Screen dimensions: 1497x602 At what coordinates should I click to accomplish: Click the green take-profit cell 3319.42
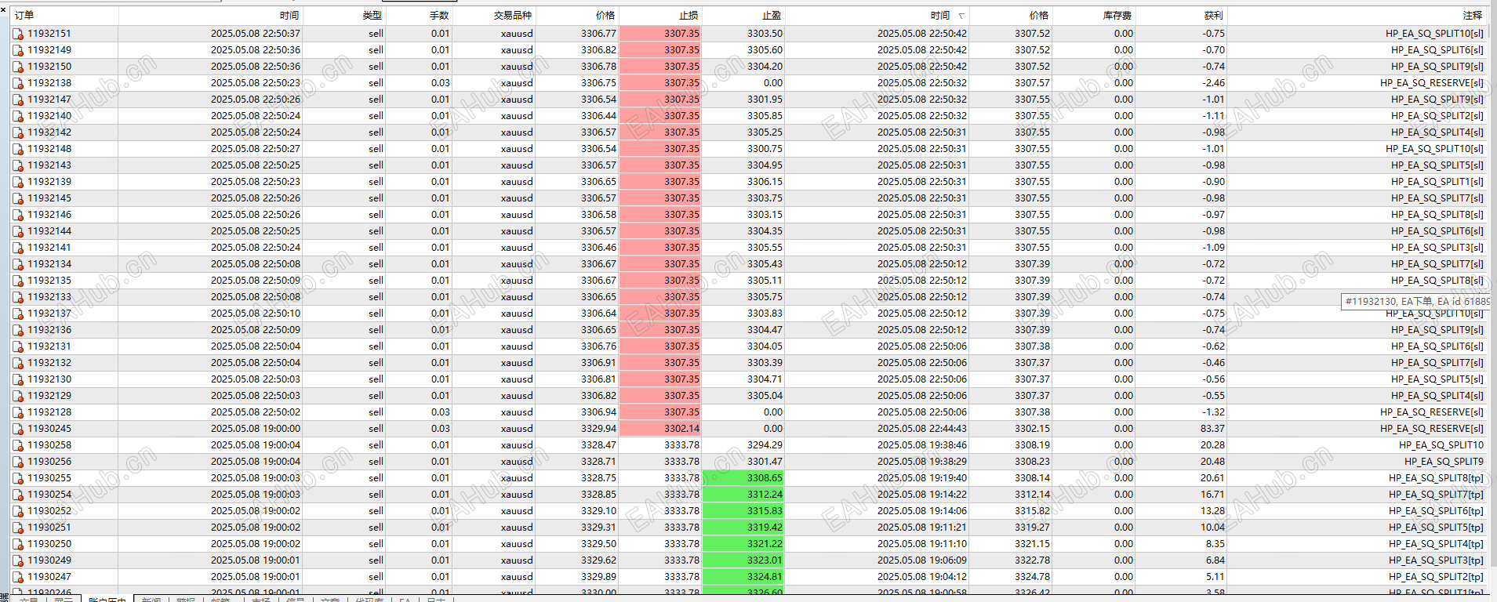[743, 528]
